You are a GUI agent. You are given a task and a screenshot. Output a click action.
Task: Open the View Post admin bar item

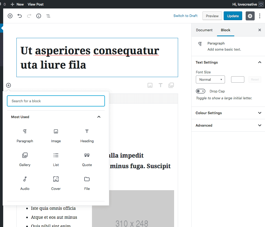(36, 4)
